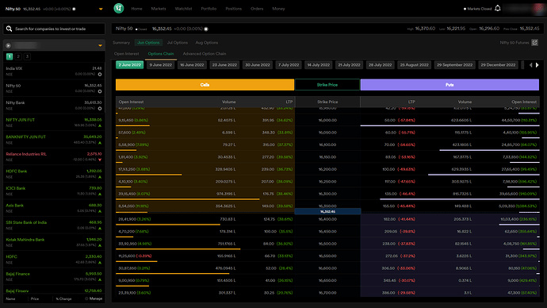Click the calls Open Interest column header
The width and height of the screenshot is (547, 308).
click(x=131, y=102)
